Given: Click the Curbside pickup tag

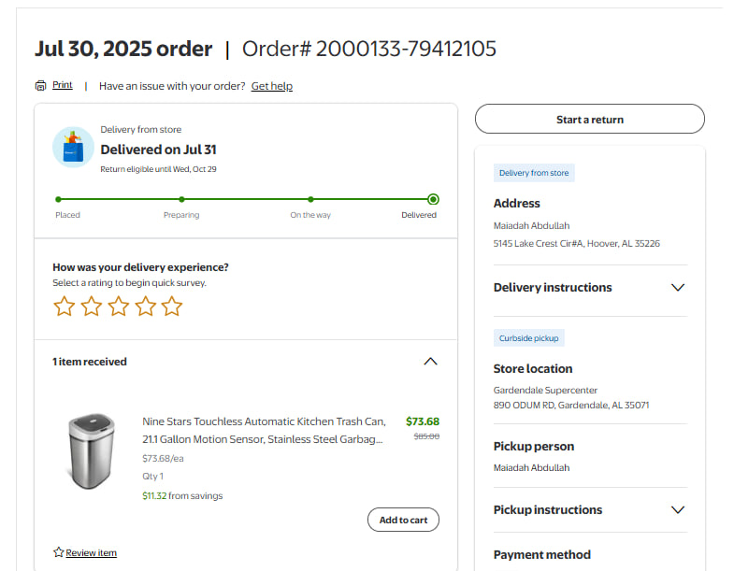Looking at the screenshot, I should [529, 338].
